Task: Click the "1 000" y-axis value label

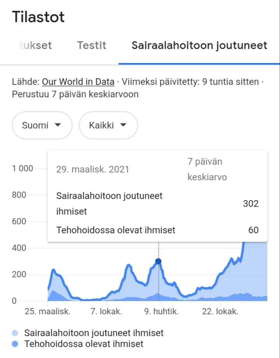Action: click(x=23, y=169)
